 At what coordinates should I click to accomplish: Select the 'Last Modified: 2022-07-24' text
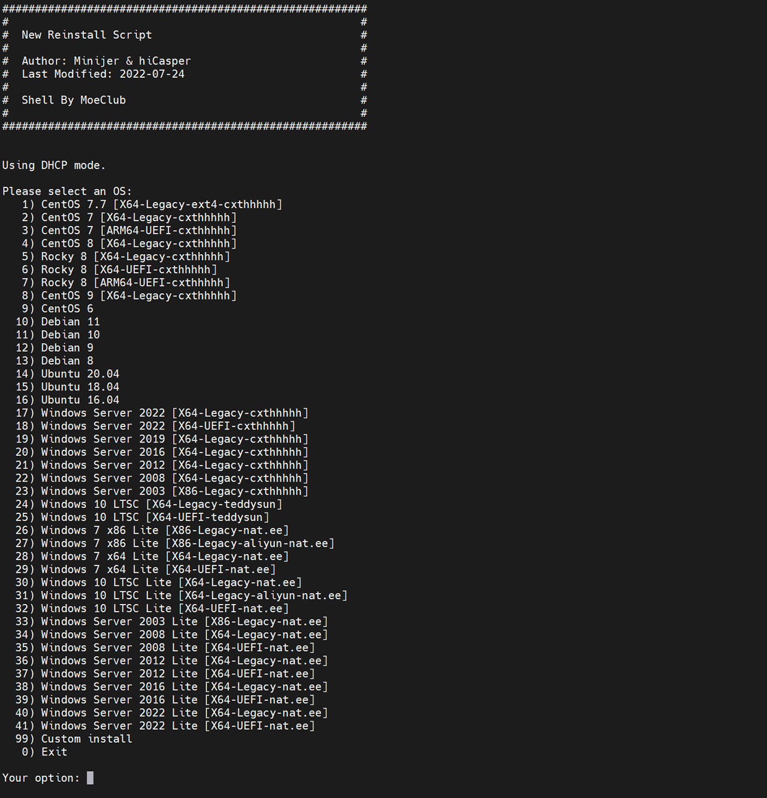[103, 74]
